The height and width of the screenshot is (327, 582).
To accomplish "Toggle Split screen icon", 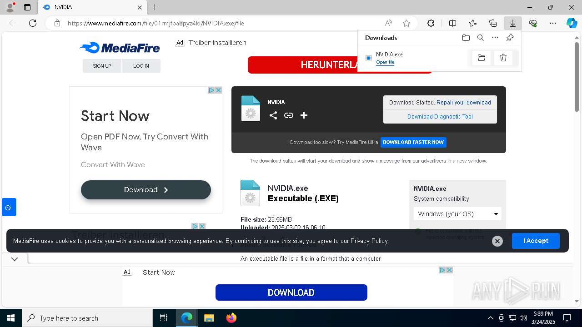I will [452, 23].
